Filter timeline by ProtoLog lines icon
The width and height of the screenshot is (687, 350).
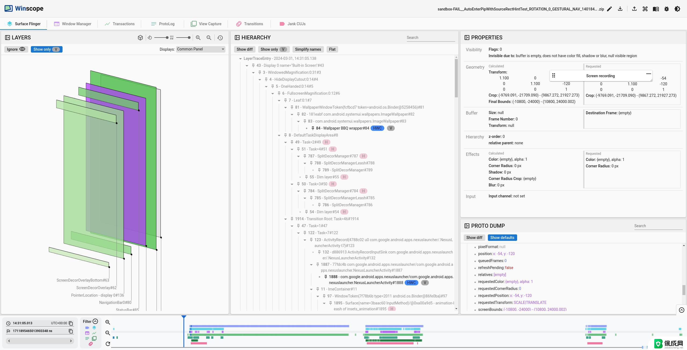87,338
